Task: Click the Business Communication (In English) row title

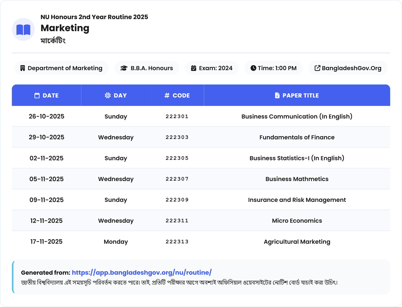Action: (x=297, y=117)
